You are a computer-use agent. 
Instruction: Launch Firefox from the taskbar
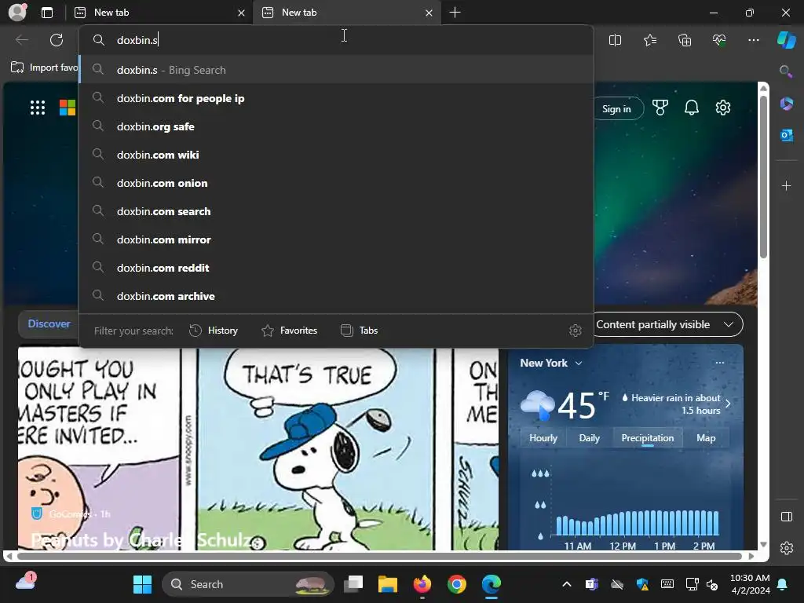tap(422, 584)
